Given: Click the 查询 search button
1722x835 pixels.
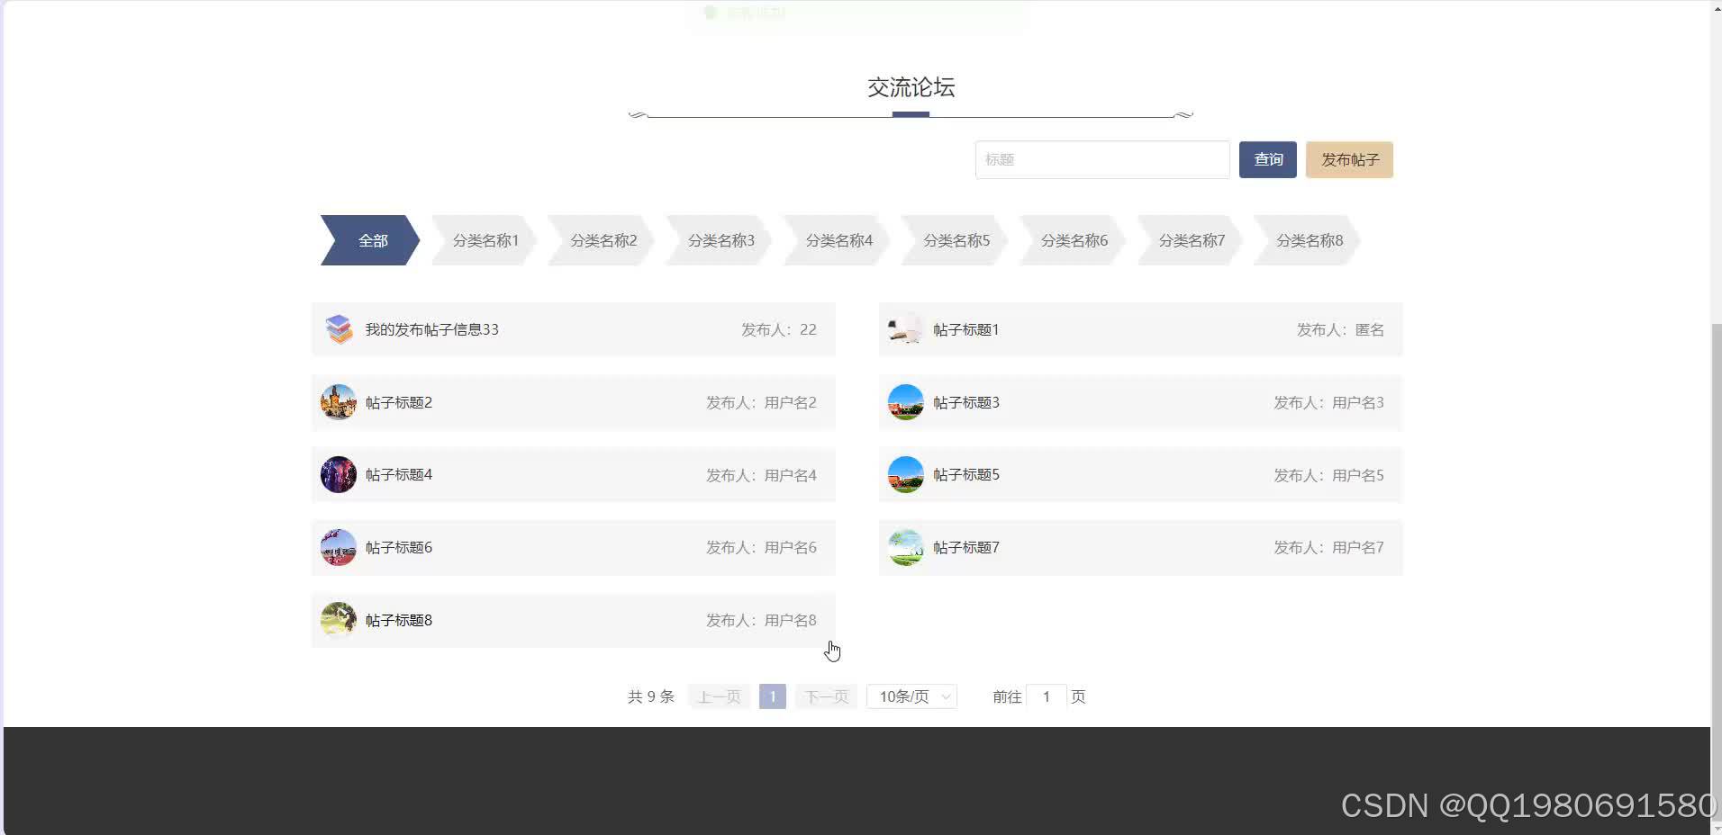Looking at the screenshot, I should (x=1267, y=159).
